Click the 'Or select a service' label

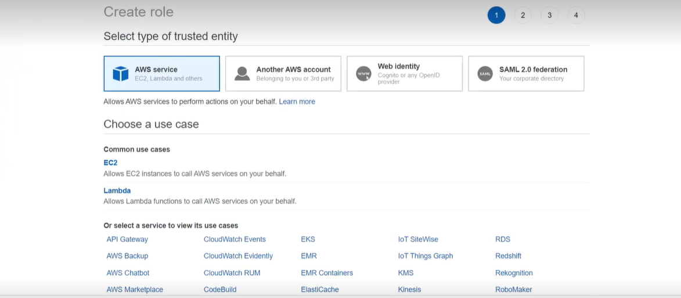(x=171, y=225)
